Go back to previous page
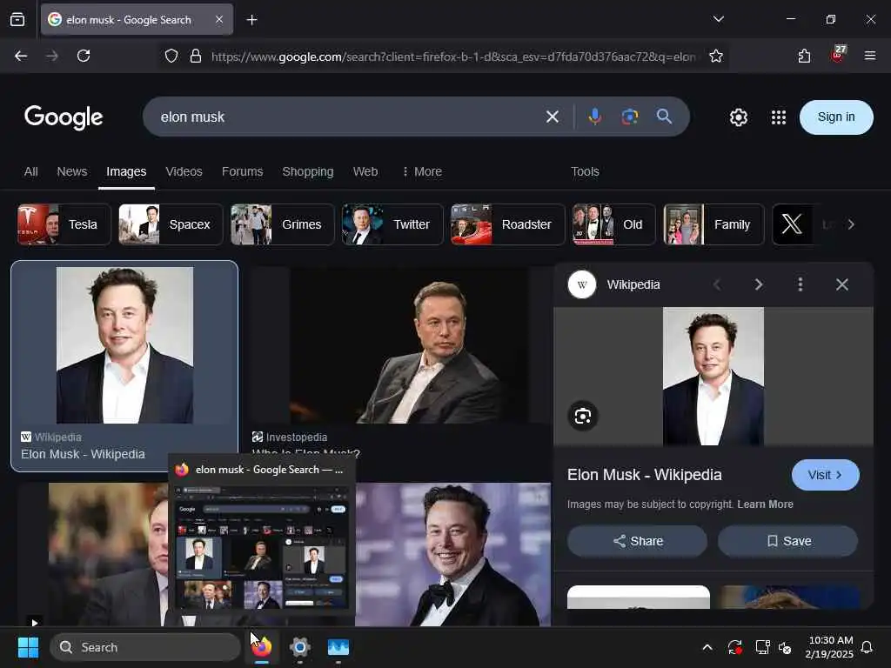The width and height of the screenshot is (891, 668). coord(21,56)
